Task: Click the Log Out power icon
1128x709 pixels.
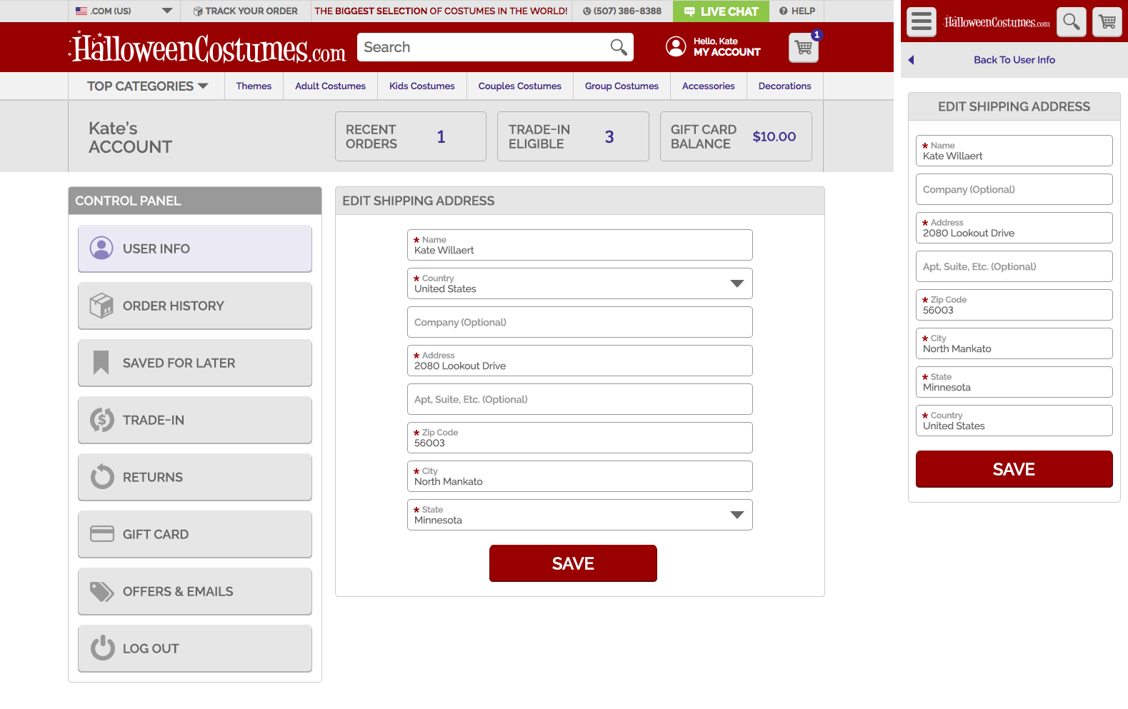Action: [102, 648]
